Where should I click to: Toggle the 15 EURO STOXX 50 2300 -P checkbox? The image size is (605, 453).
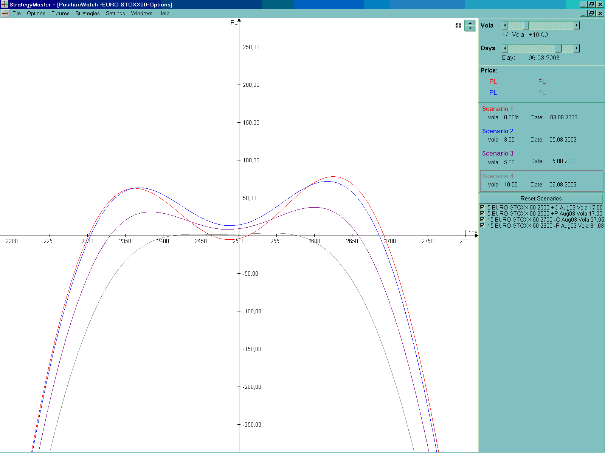(482, 225)
